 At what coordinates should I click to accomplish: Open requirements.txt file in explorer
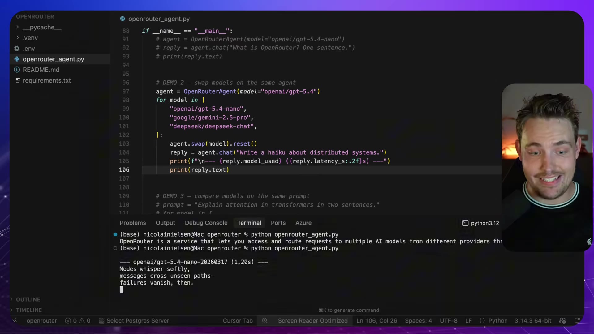coord(47,80)
